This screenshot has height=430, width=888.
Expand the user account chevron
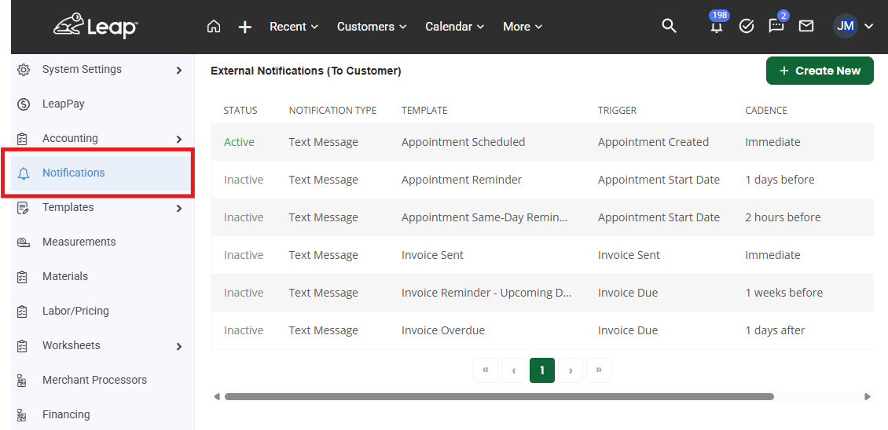pyautogui.click(x=869, y=26)
